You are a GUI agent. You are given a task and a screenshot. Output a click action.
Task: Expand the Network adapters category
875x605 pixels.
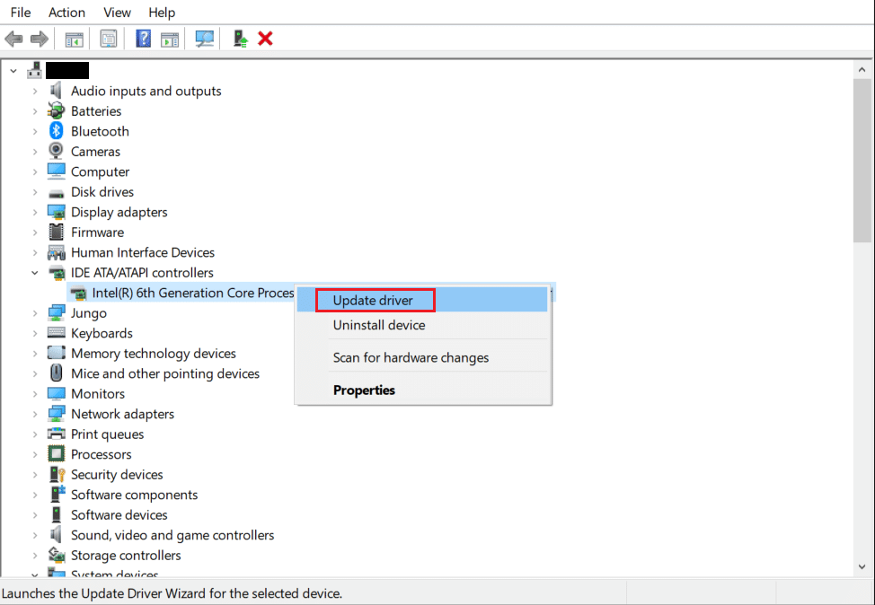pos(35,414)
